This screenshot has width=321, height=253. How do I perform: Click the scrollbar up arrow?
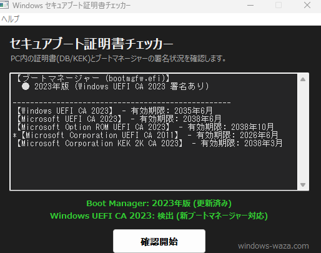point(303,79)
